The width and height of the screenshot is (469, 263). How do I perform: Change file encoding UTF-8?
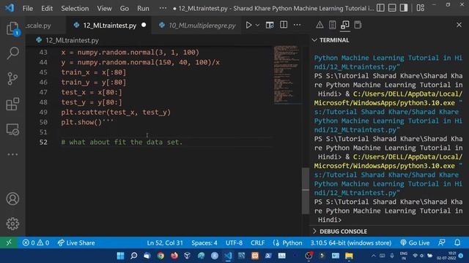(x=234, y=243)
